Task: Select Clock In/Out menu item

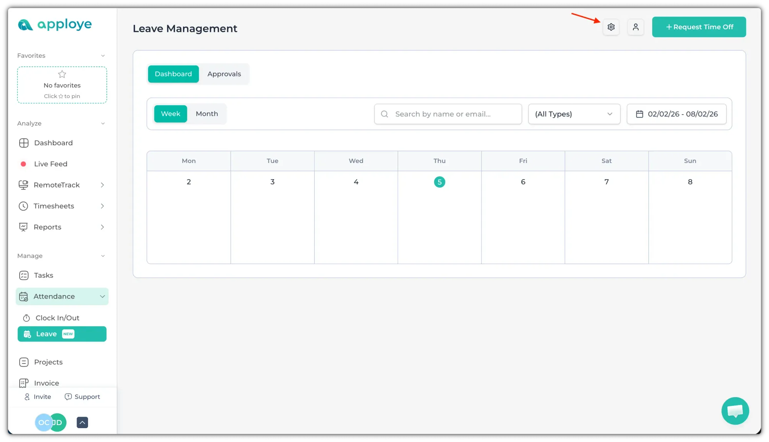Action: coord(57,318)
